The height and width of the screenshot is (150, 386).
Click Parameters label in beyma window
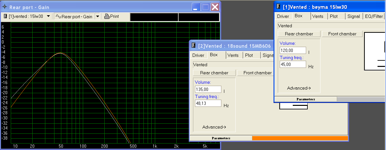click(x=305, y=99)
